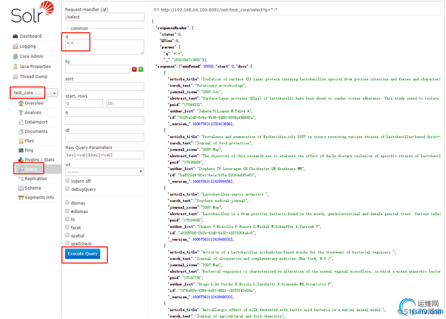Click pmid value "17532736"
This screenshot has width=446, height=319.
click(x=192, y=278)
